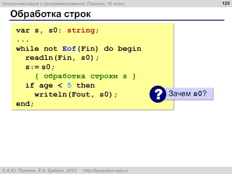The image size is (232, 174).
Task: Click the assignment line 's:= s0;'
Action: [40, 67]
